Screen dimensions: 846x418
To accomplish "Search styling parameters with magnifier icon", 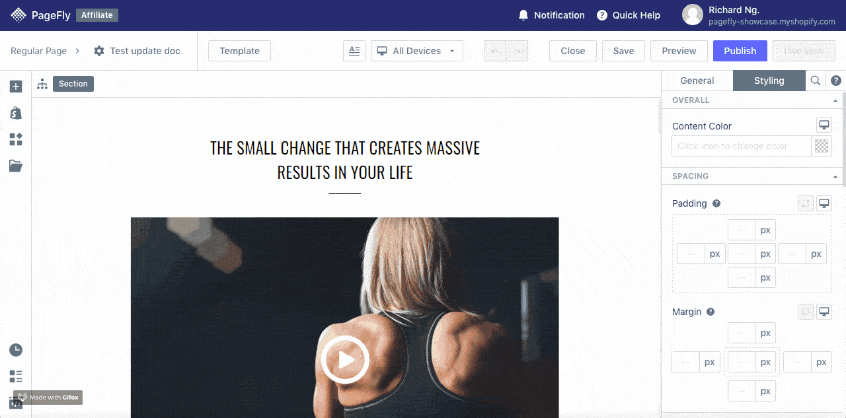I will [816, 81].
